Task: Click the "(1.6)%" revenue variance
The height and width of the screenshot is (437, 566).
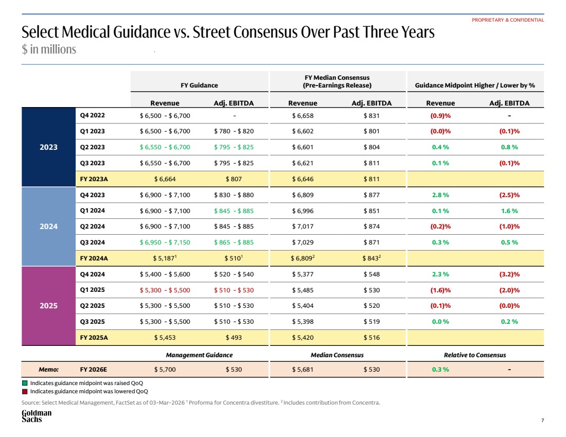Action: click(440, 290)
